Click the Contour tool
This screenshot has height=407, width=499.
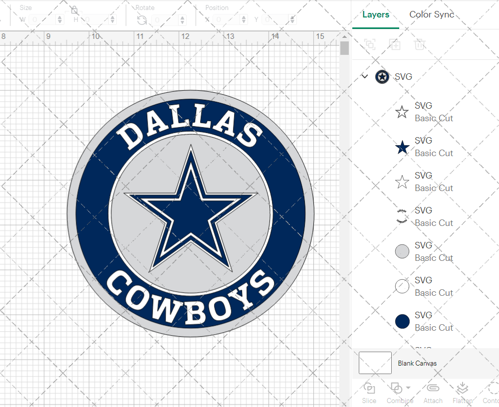[492, 394]
